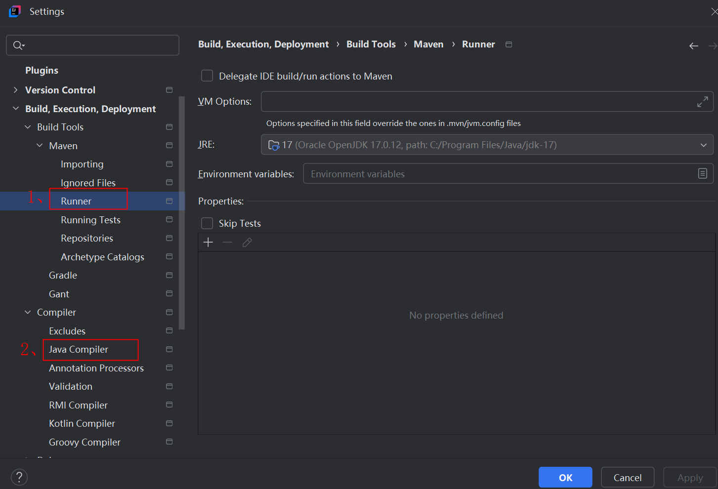Click project icon next to RMI Compiler
The height and width of the screenshot is (489, 718).
[169, 405]
